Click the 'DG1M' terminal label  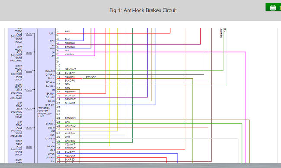click(x=51, y=101)
